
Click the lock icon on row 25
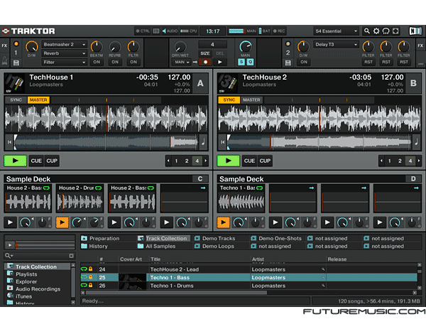pos(90,277)
